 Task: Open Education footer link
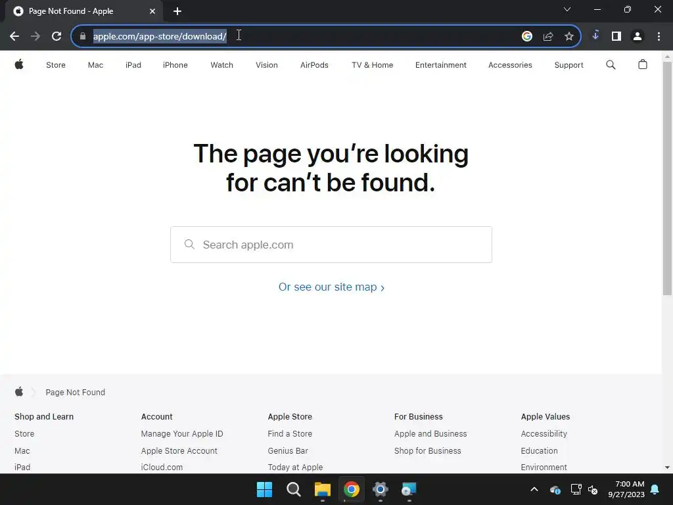click(x=539, y=451)
